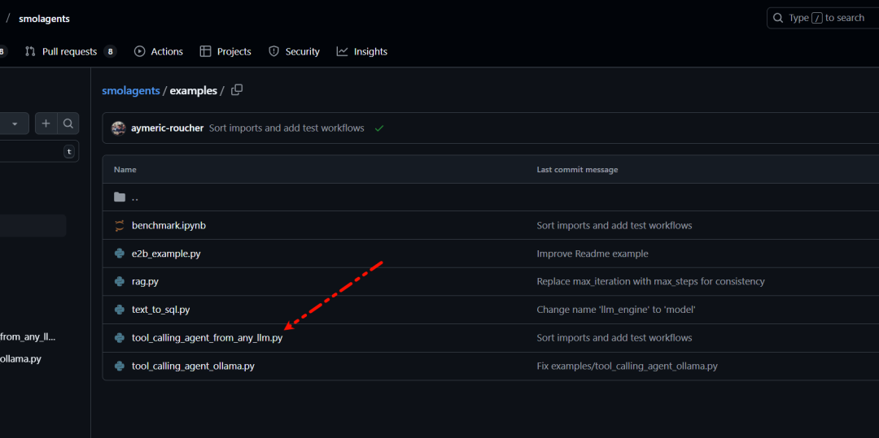
Task: Click the pull request icon in navigation
Action: (x=30, y=51)
